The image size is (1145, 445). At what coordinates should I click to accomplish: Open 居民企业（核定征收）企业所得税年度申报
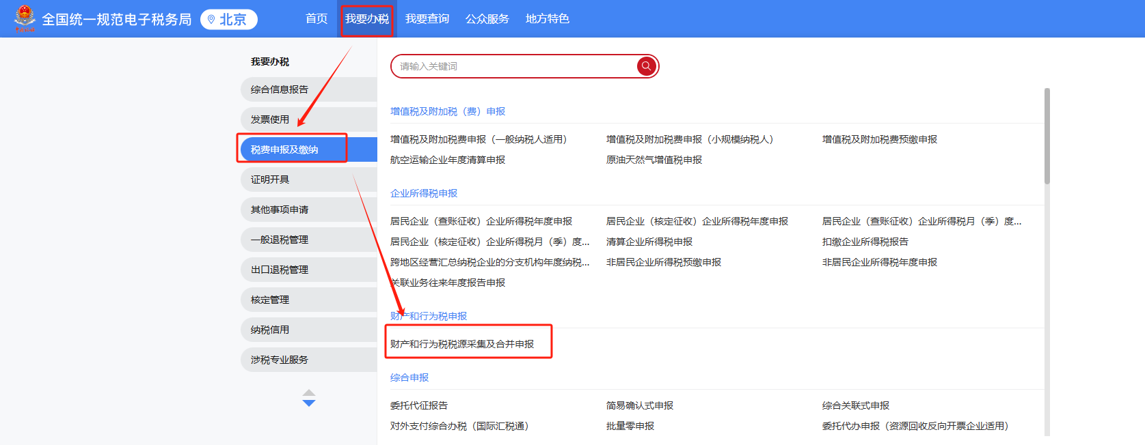(697, 221)
